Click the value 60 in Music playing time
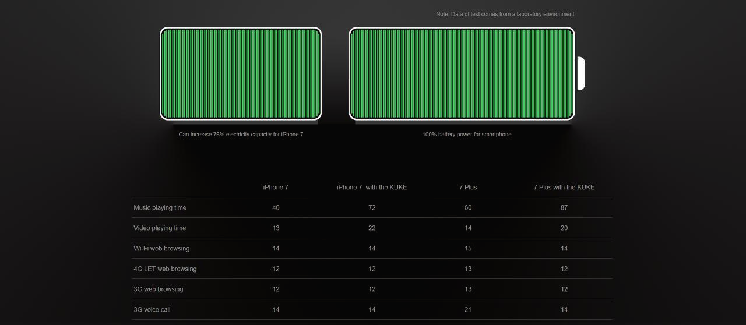 [x=468, y=207]
